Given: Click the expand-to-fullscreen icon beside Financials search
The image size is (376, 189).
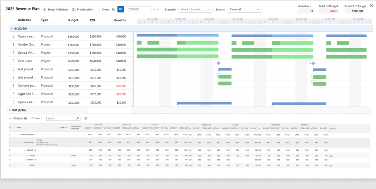Looking at the screenshot, I should click(86, 118).
